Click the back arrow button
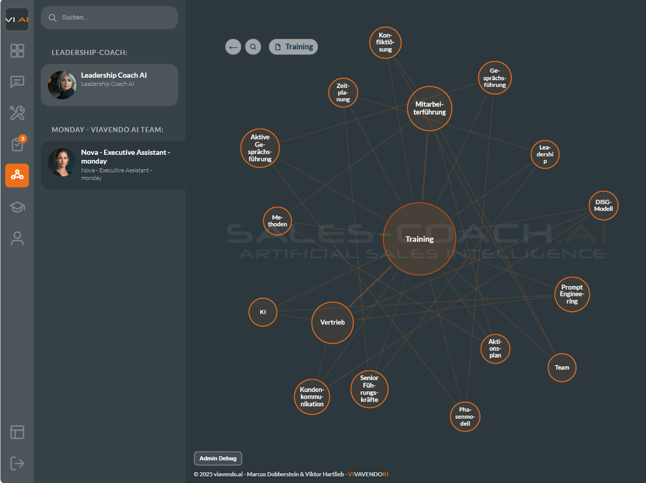 pyautogui.click(x=233, y=47)
